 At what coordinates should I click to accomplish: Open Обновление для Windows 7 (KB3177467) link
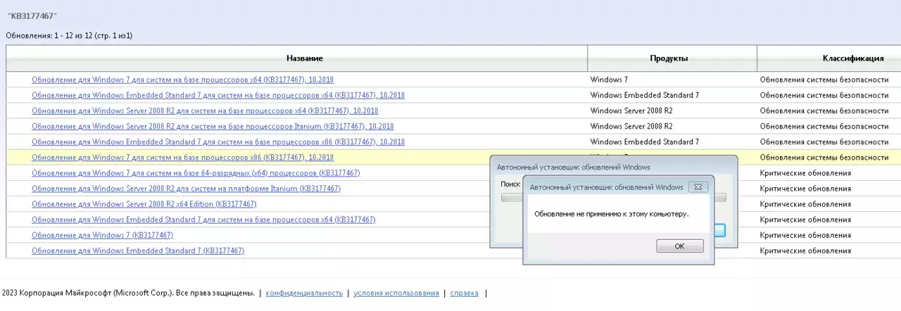pyautogui.click(x=102, y=234)
